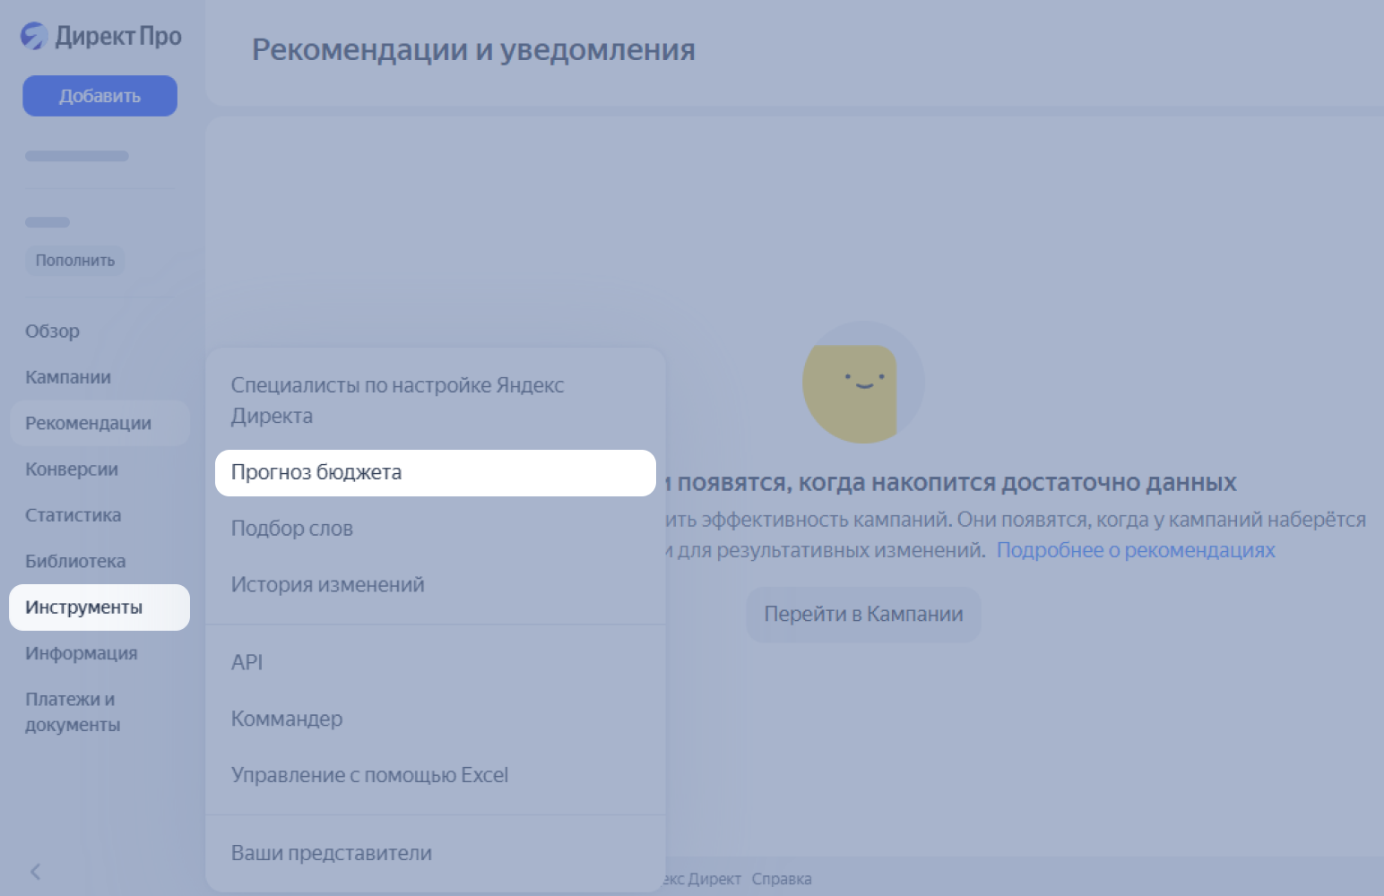Click the highlighted Инструменты item
Viewport: 1384px width, 896px height.
point(82,607)
